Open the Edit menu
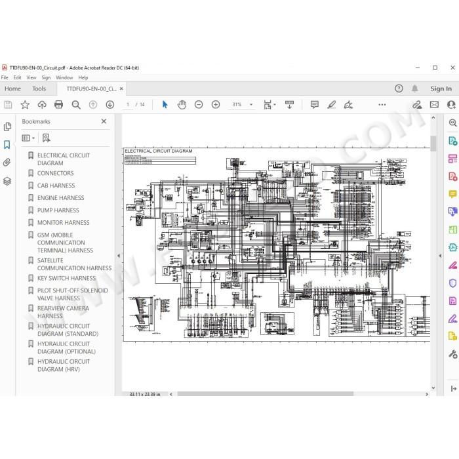 coord(17,77)
